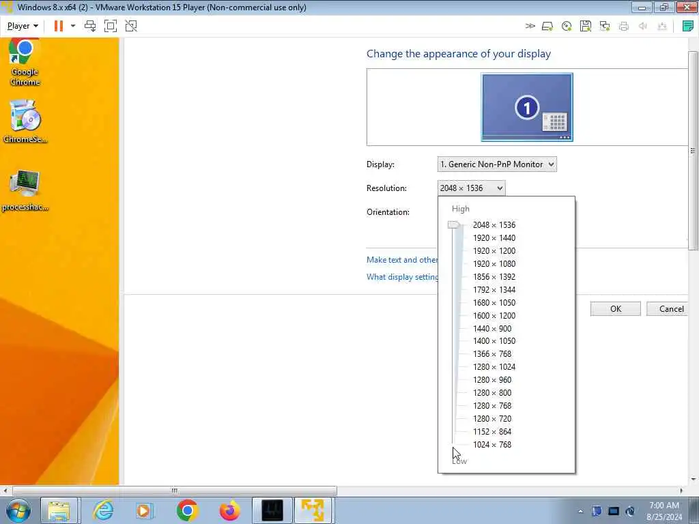Click the hard disk device icon
Image resolution: width=699 pixels, height=524 pixels.
547,27
